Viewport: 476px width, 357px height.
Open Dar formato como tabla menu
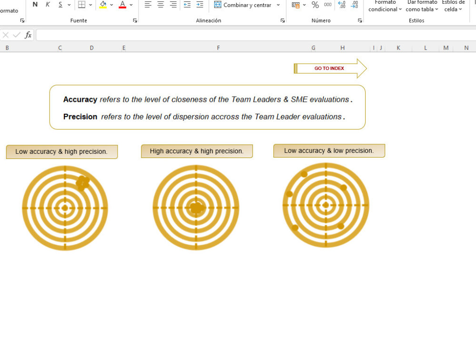pos(422,6)
